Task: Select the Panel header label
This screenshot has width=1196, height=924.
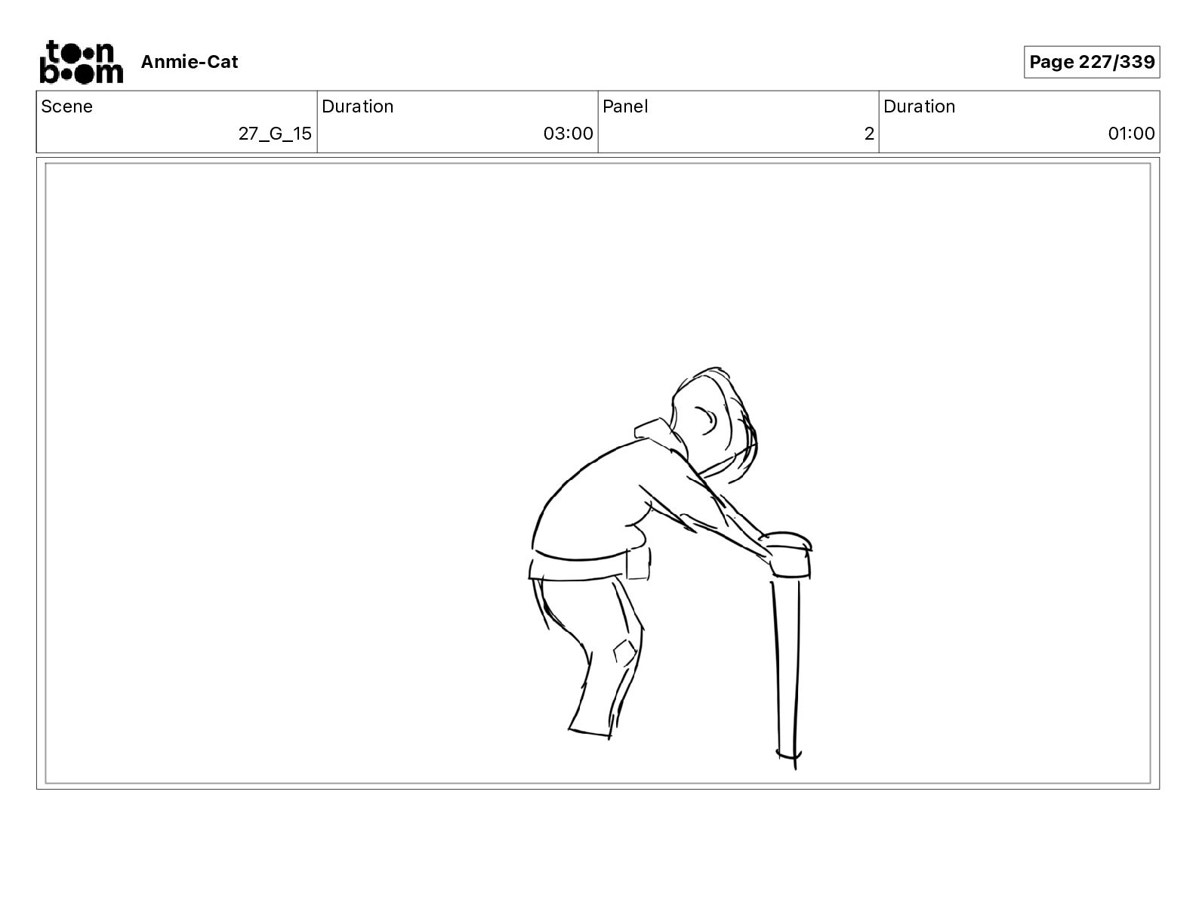Action: [x=625, y=106]
